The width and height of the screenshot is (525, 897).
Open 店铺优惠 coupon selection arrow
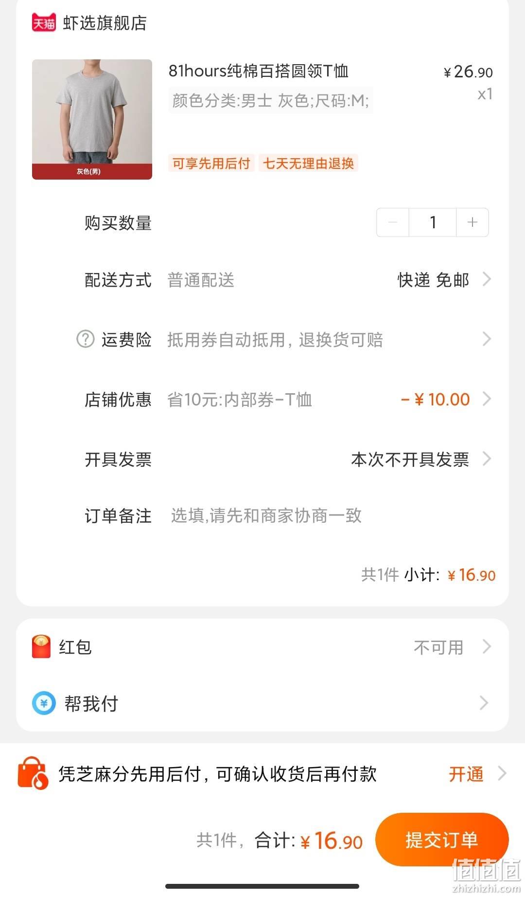click(x=486, y=399)
